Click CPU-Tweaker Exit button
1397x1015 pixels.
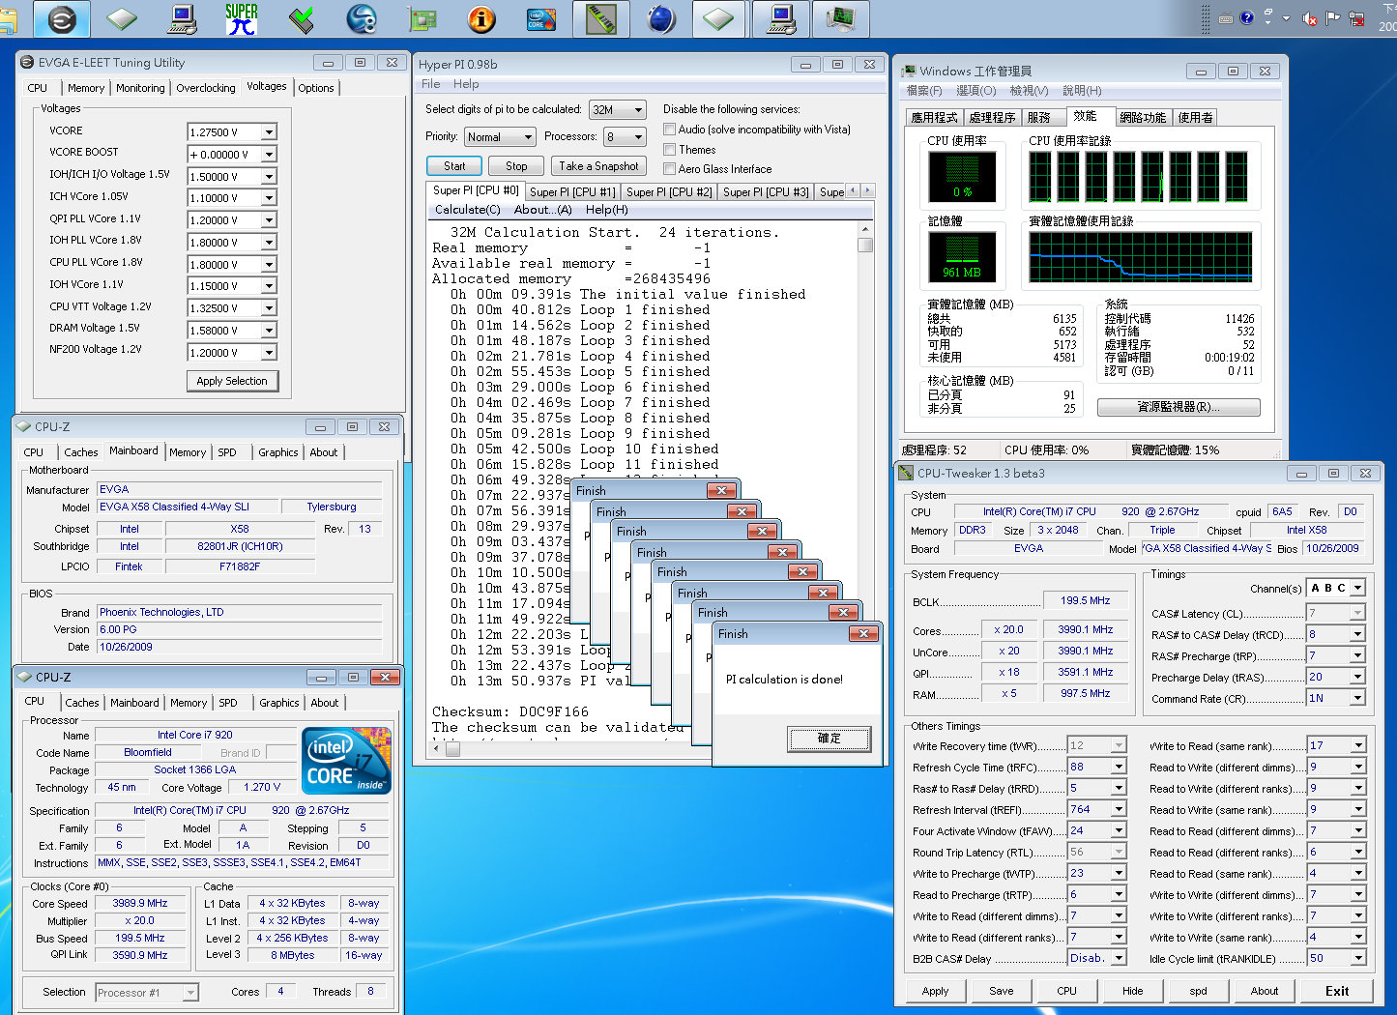point(1337,991)
